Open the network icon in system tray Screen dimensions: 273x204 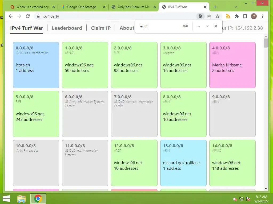pyautogui.click(x=242, y=199)
